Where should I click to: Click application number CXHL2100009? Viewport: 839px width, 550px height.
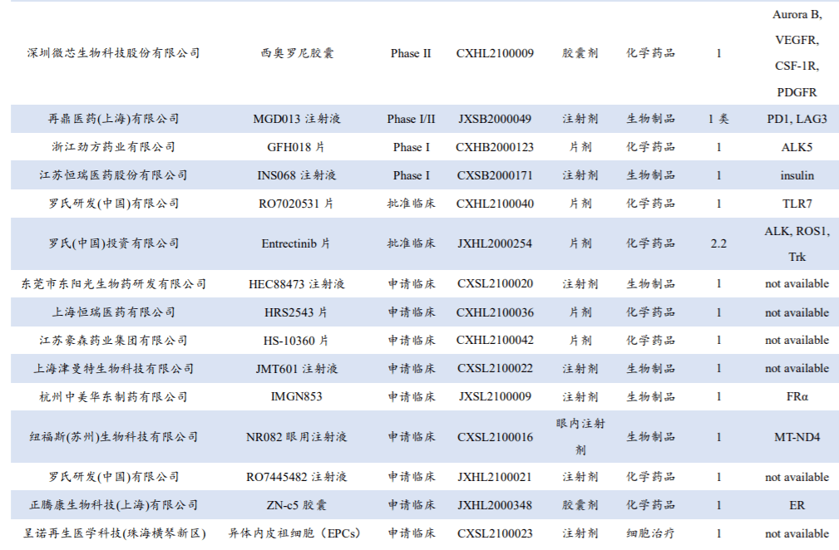pos(495,53)
